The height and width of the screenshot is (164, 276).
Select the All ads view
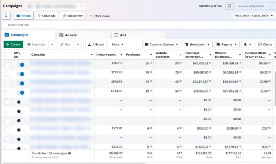[x=24, y=16]
